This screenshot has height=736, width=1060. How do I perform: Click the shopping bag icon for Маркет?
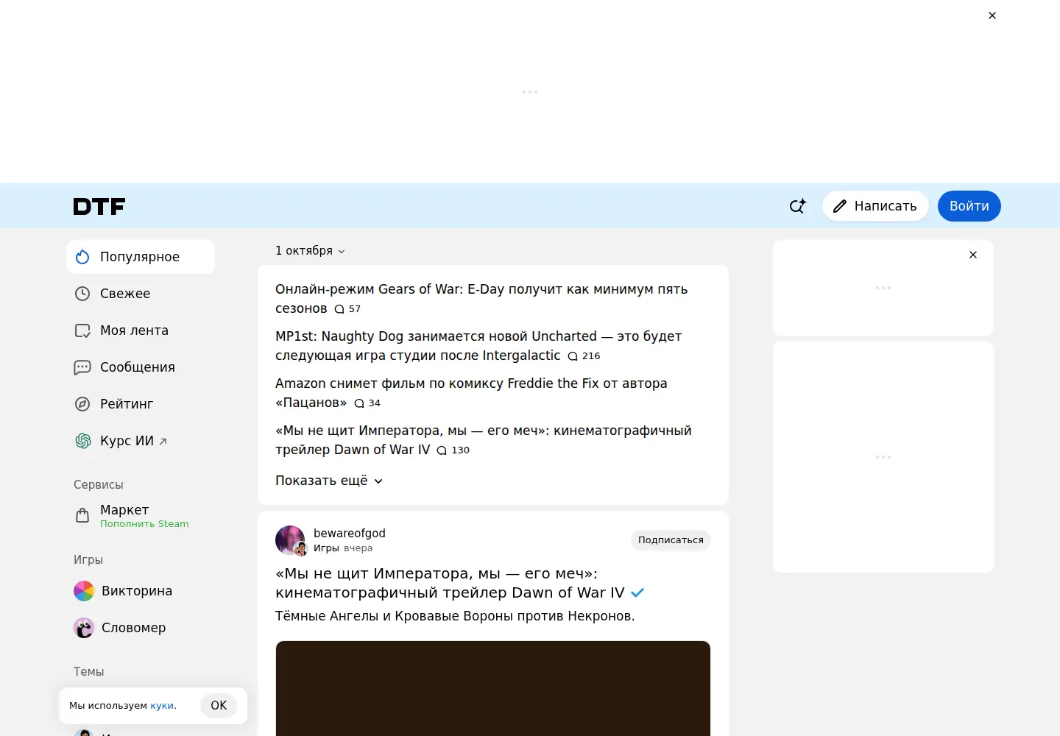click(x=82, y=515)
